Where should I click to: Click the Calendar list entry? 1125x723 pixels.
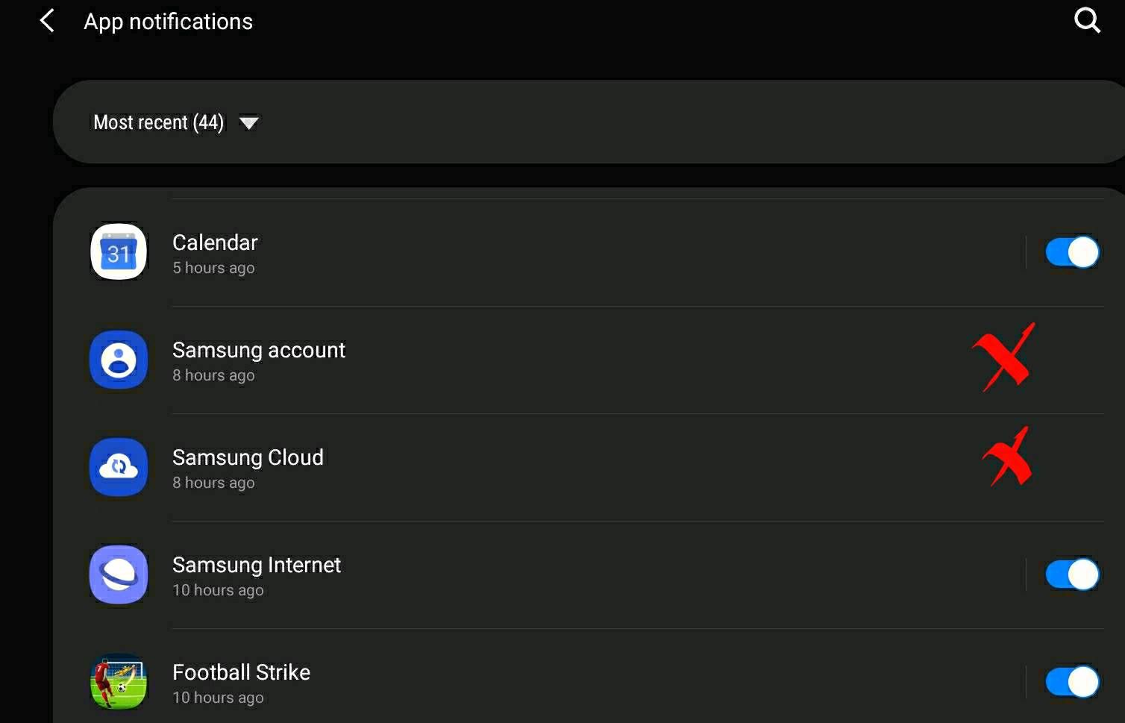click(448, 251)
